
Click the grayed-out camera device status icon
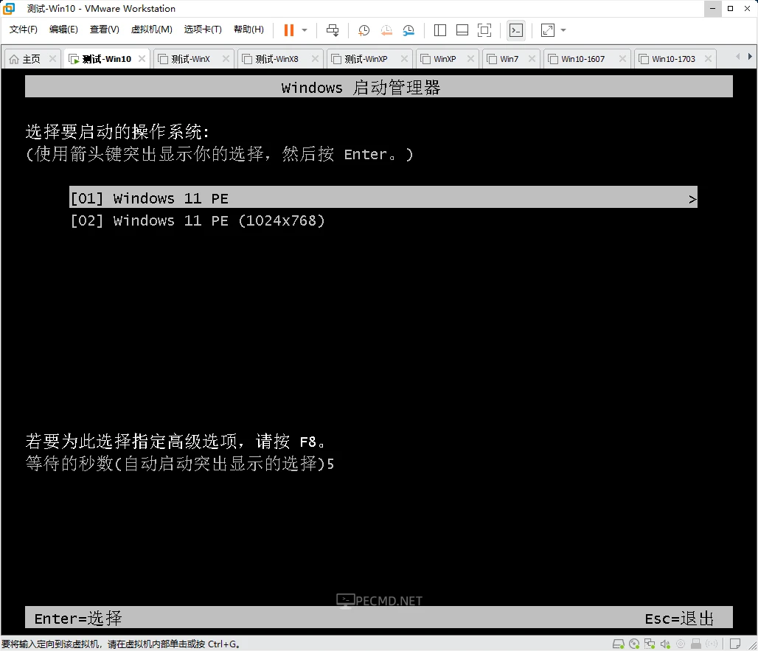(681, 644)
